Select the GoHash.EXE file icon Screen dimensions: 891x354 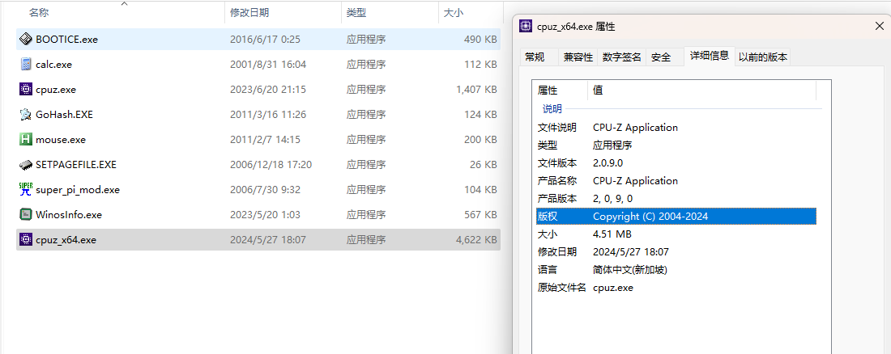[26, 114]
